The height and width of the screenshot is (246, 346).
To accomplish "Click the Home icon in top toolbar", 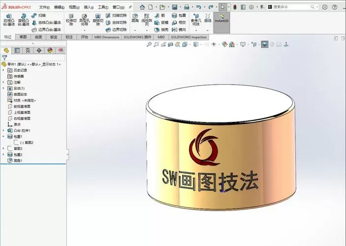I will tap(142, 7).
